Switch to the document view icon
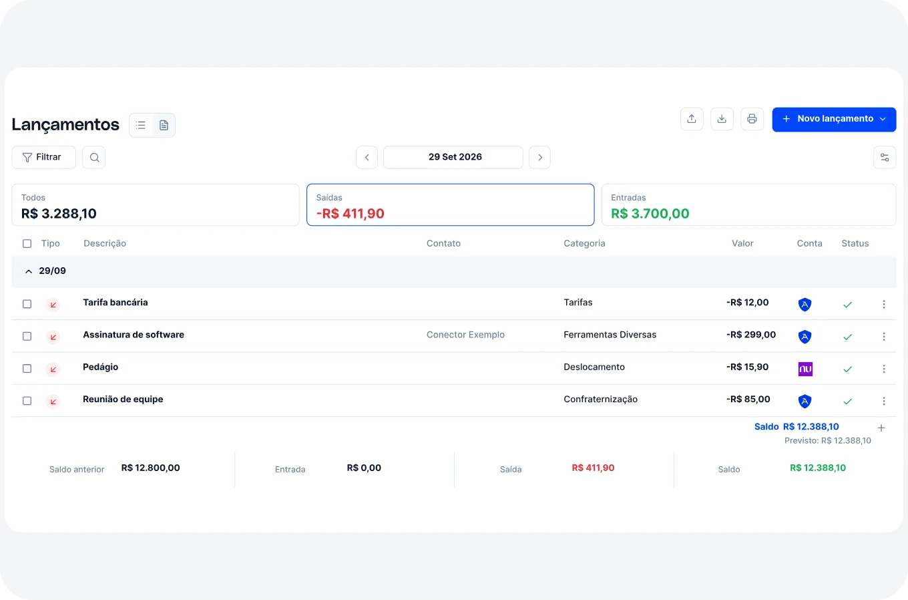This screenshot has height=600, width=908. pos(164,125)
